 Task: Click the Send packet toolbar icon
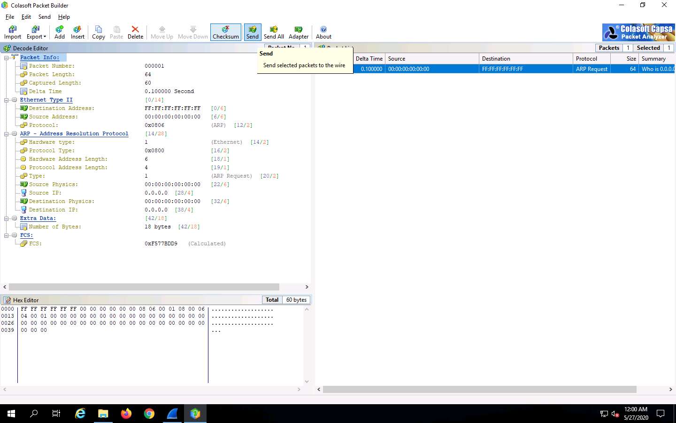[253, 32]
